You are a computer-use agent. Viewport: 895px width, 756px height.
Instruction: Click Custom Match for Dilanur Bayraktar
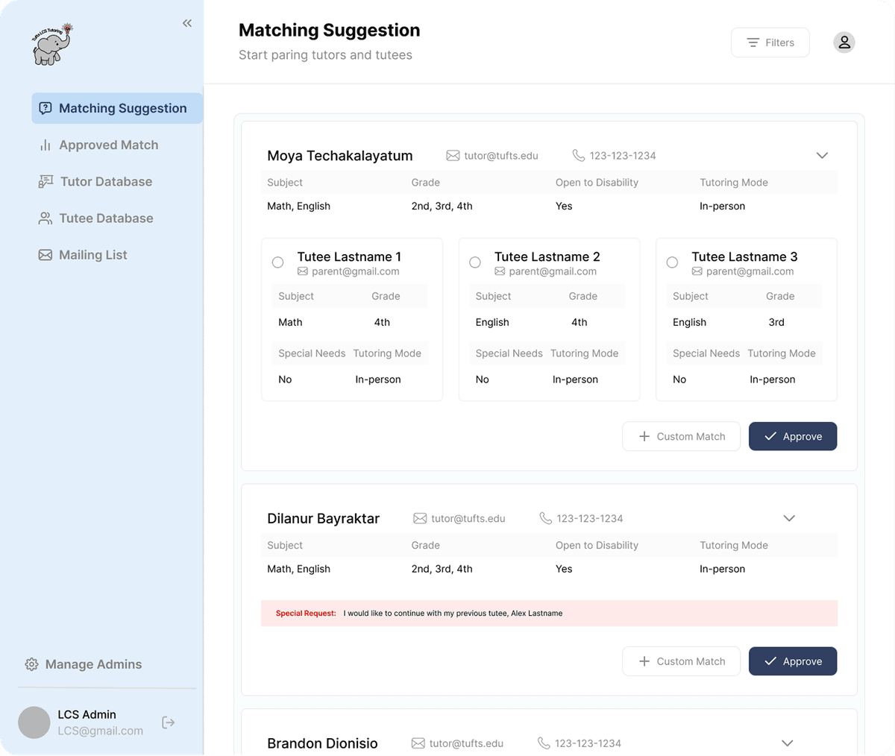point(681,661)
